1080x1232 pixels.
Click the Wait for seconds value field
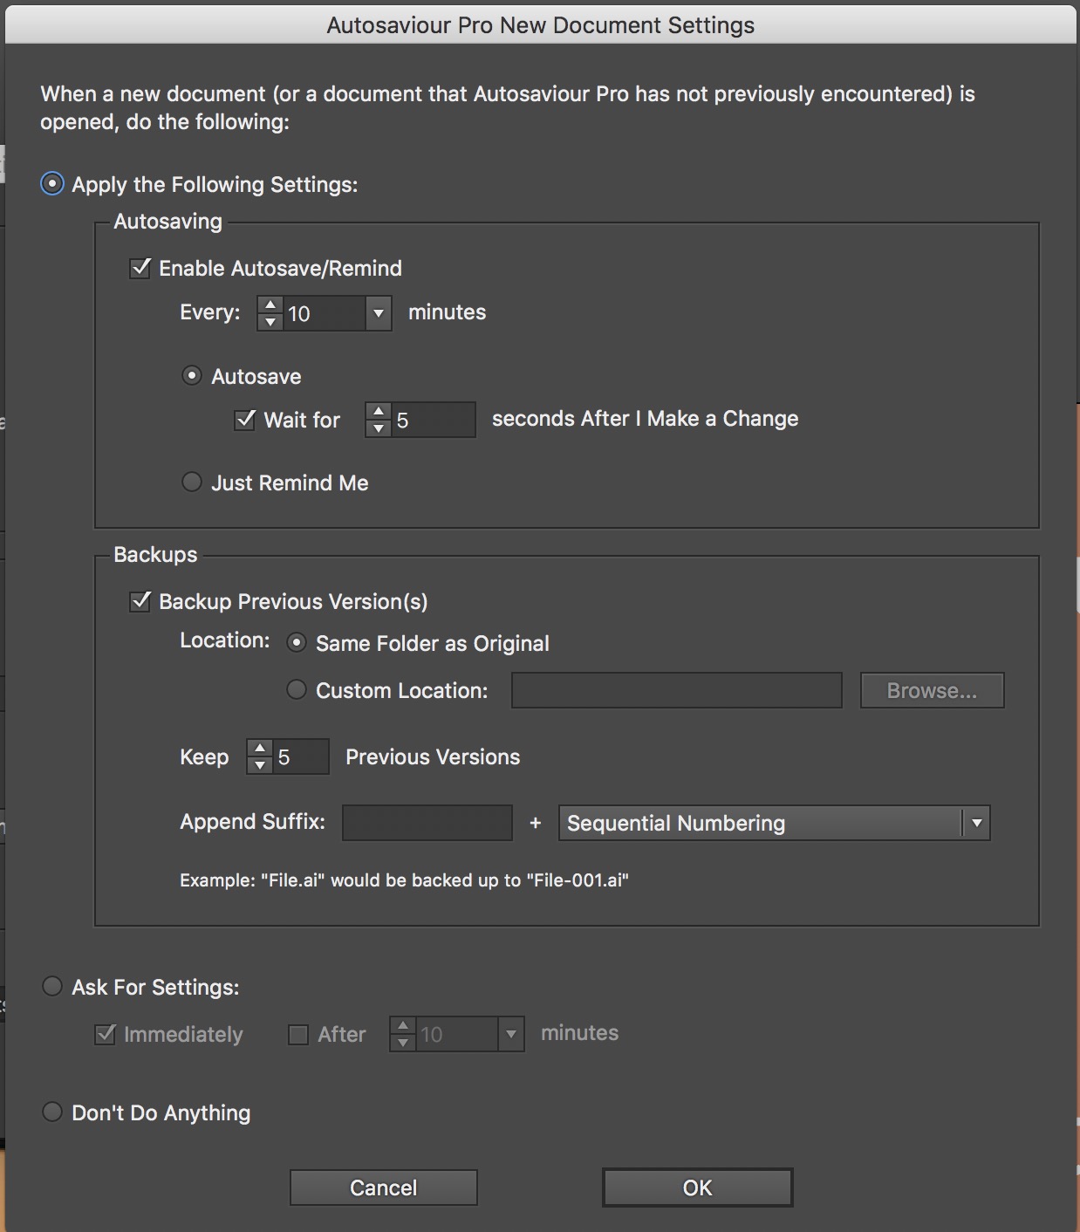[x=433, y=420]
